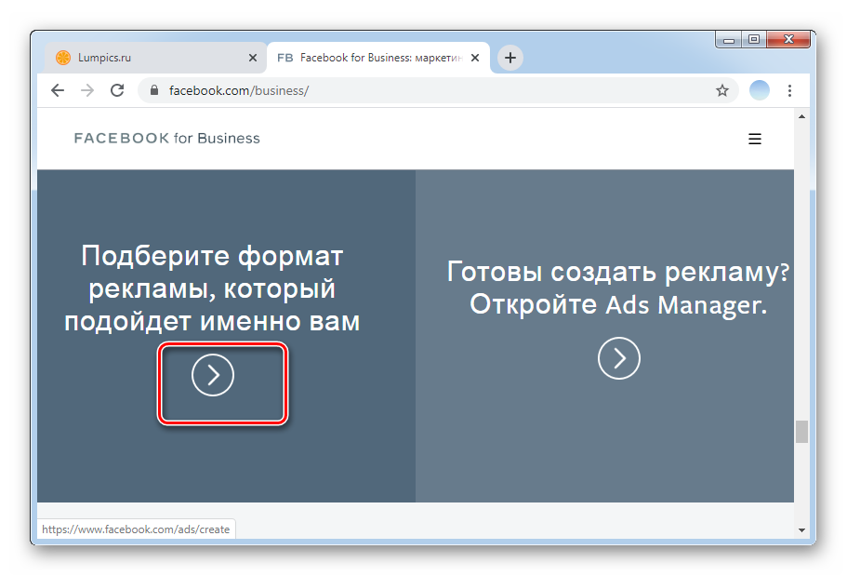Close the Facebook for Business tab
This screenshot has height=576, width=847.
(x=475, y=58)
